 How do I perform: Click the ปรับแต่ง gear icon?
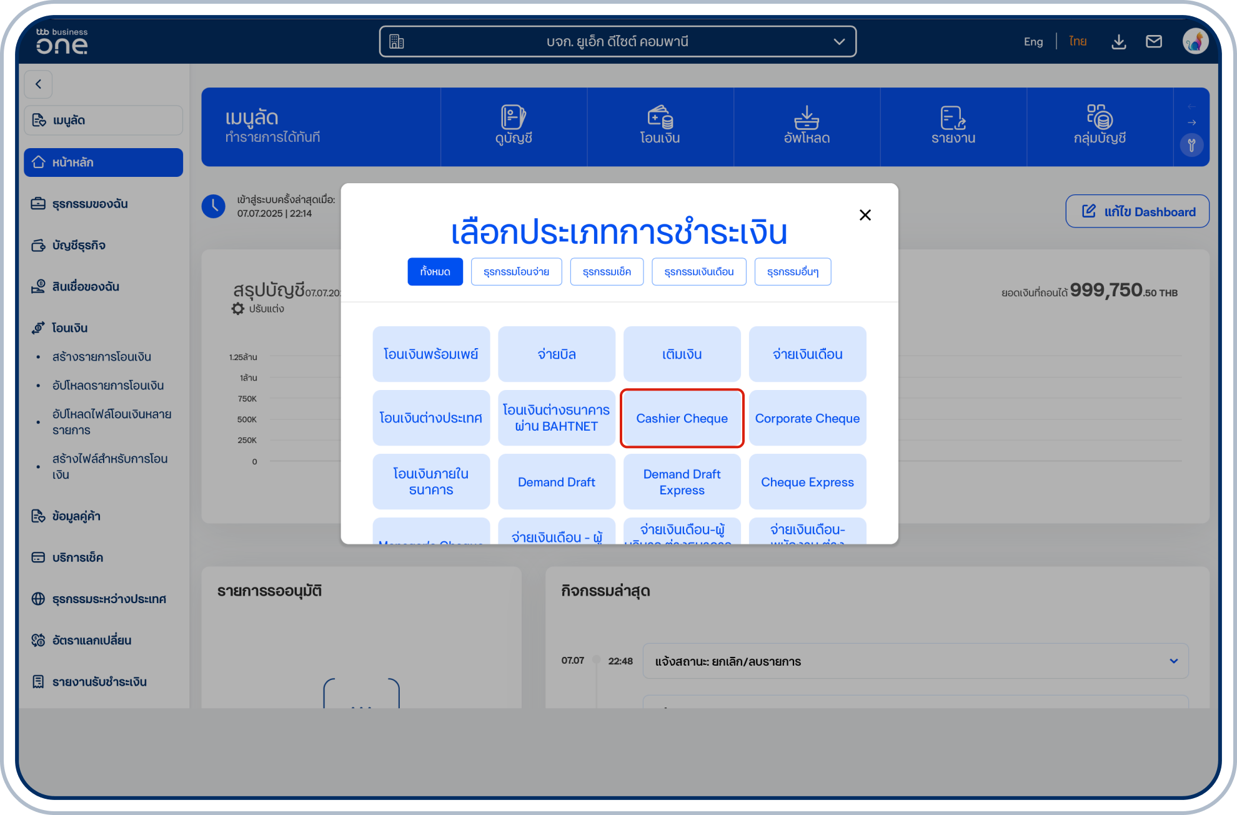(237, 309)
